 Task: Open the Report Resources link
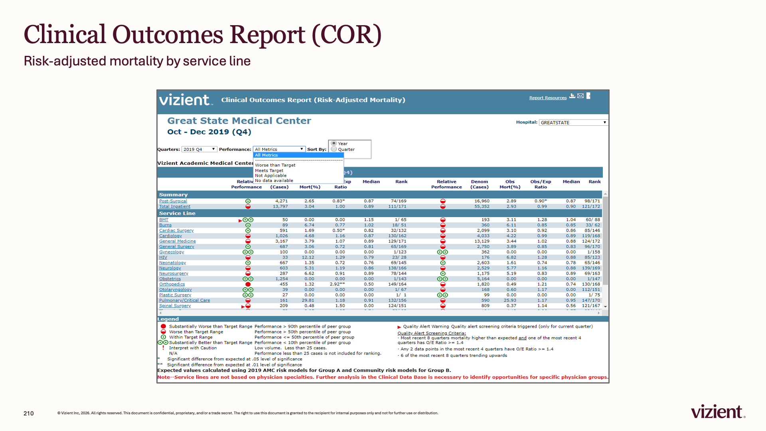click(x=548, y=98)
